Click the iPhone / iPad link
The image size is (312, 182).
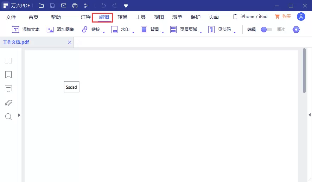tap(250, 17)
